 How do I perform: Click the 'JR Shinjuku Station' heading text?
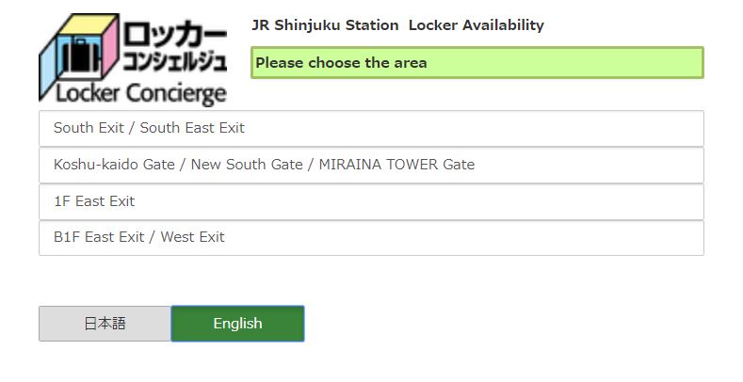[324, 25]
